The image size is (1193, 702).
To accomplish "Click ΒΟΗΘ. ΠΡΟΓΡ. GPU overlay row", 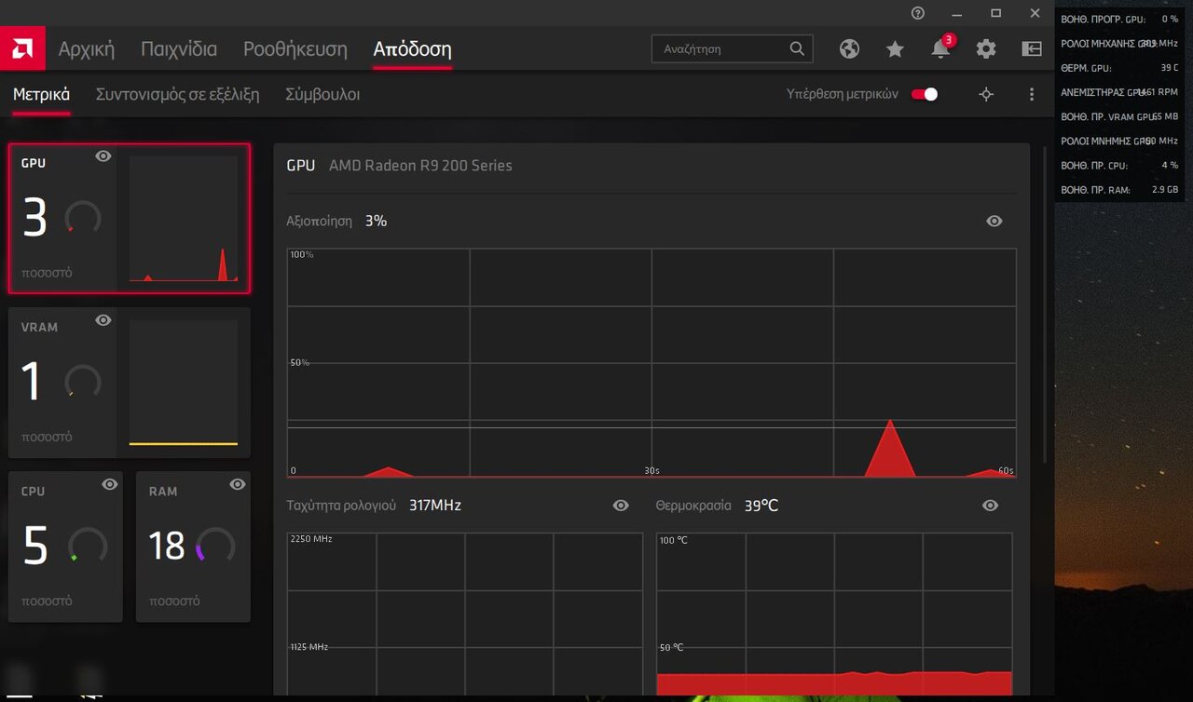I will pyautogui.click(x=1119, y=19).
